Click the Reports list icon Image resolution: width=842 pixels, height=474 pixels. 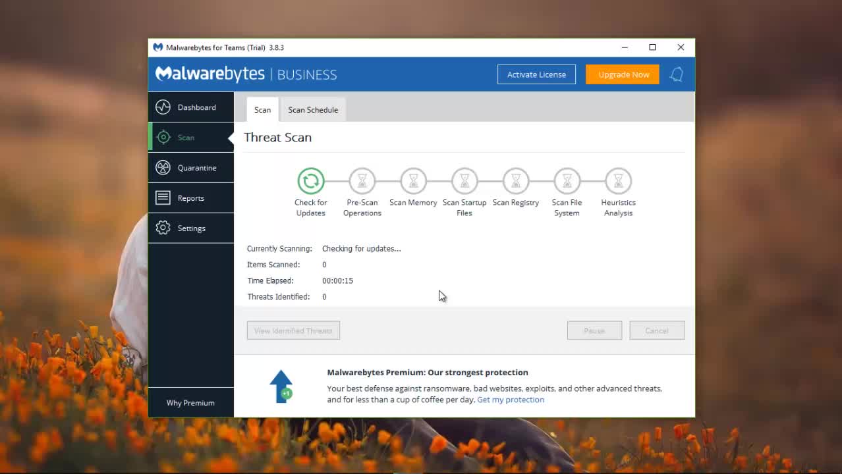tap(163, 197)
